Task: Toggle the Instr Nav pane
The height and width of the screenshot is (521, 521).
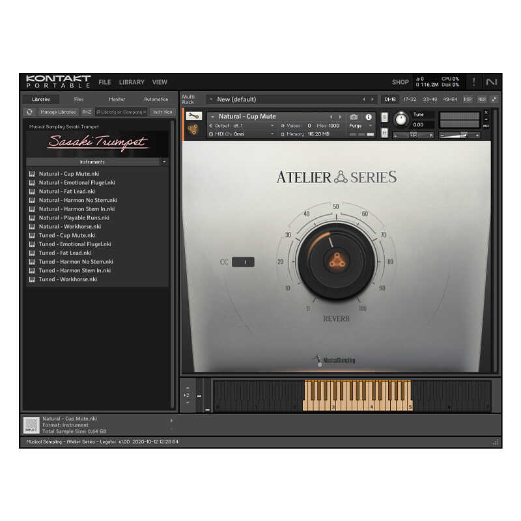Action: (162, 112)
